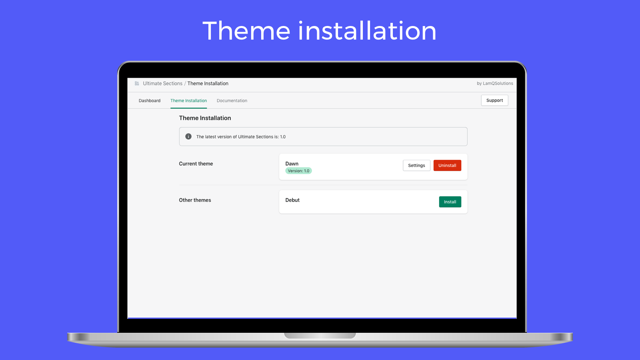Screen dimensions: 640x360
Task: Select the Debut theme name
Action: tap(292, 200)
